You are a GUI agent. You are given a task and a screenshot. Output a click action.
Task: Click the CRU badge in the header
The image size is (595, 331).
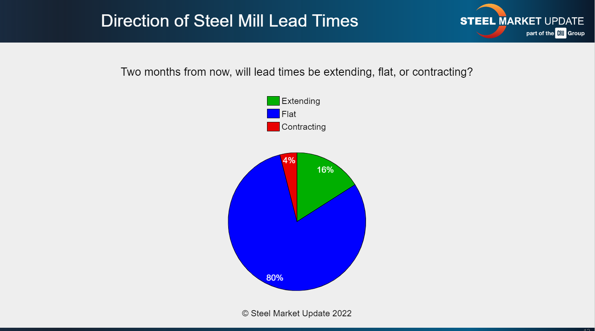pyautogui.click(x=560, y=34)
